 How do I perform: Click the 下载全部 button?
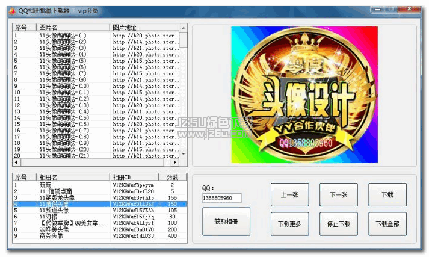click(387, 224)
